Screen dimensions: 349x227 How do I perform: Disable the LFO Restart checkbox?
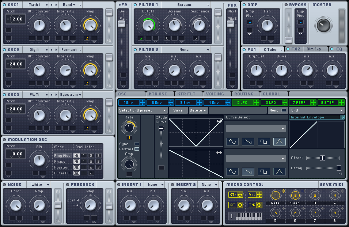(137, 149)
